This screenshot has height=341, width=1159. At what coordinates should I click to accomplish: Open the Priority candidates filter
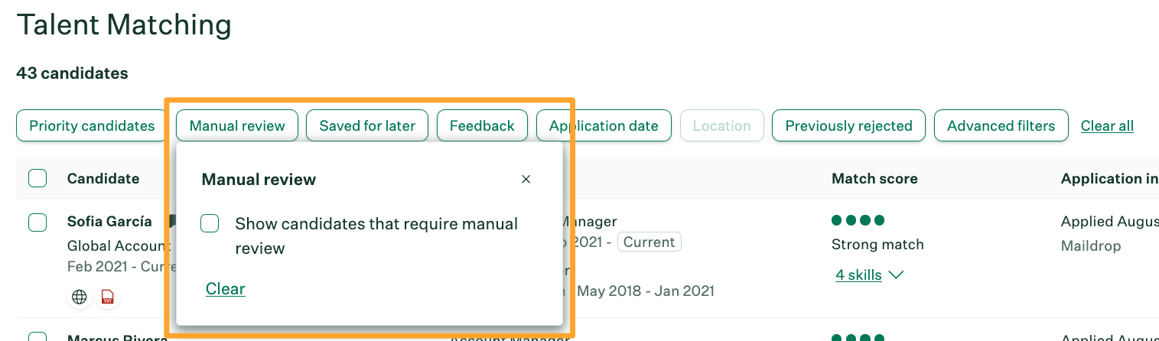point(92,126)
